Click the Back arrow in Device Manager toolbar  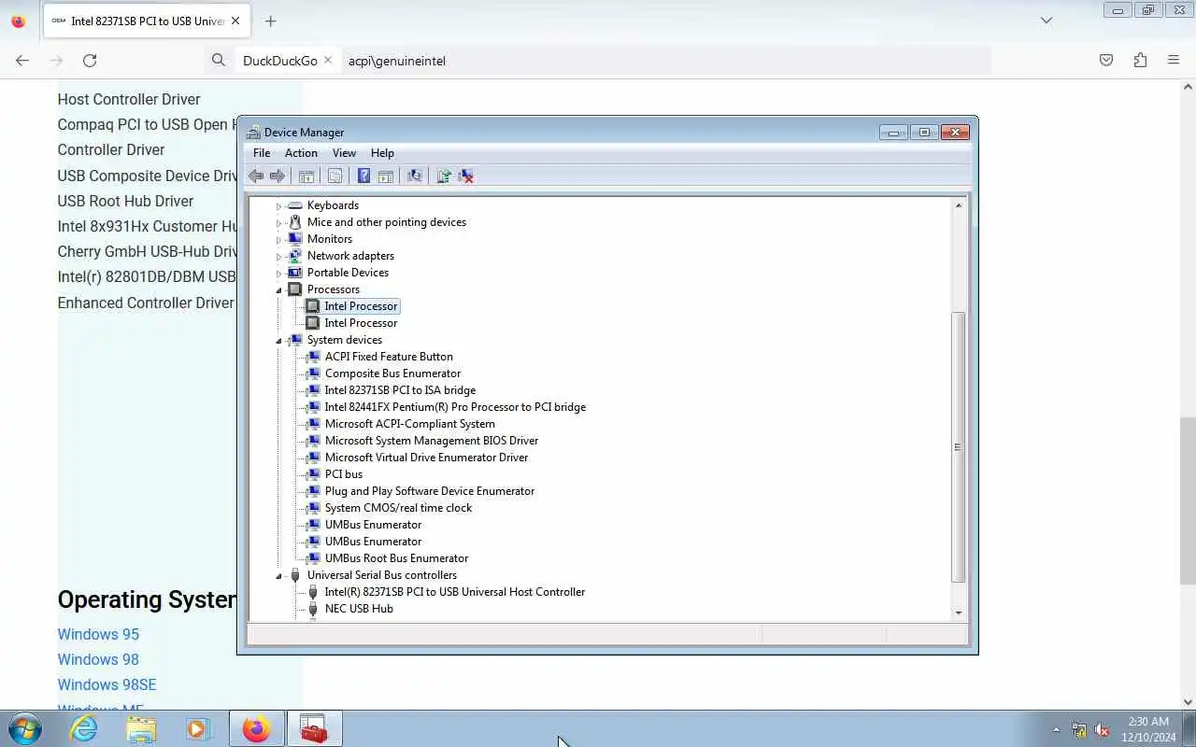[256, 176]
